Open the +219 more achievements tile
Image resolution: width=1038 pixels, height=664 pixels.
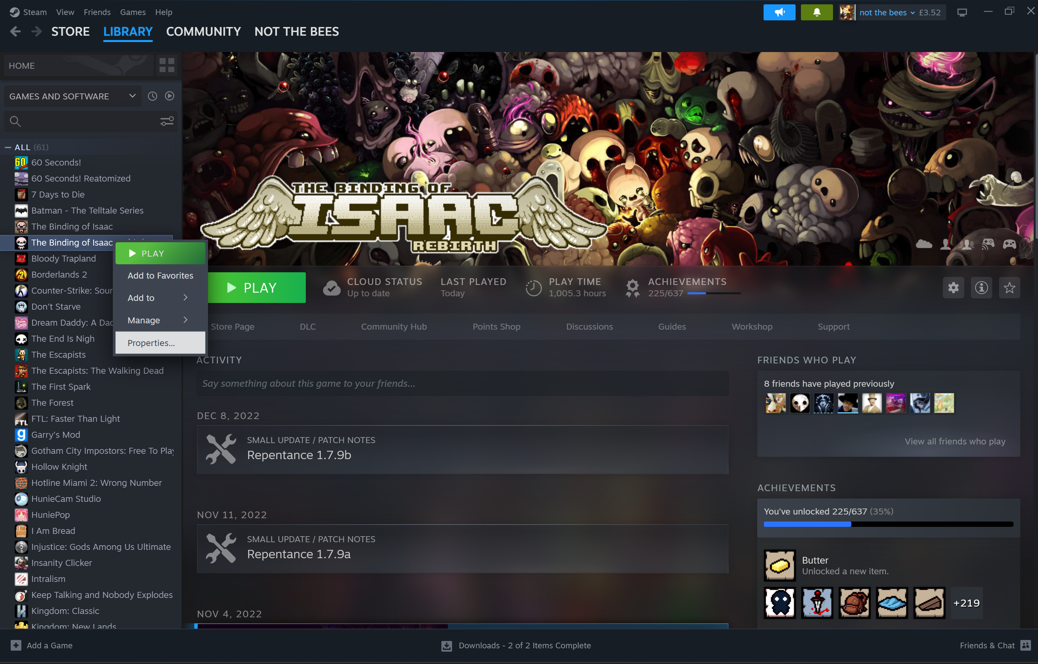pos(966,603)
